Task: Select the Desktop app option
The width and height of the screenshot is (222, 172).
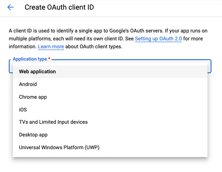Action: [110, 135]
